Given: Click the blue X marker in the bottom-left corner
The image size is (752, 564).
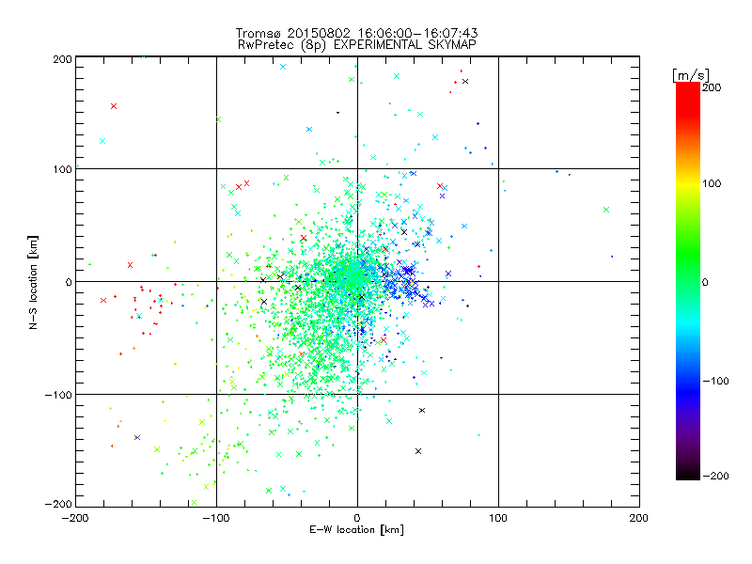Looking at the screenshot, I should tap(137, 437).
